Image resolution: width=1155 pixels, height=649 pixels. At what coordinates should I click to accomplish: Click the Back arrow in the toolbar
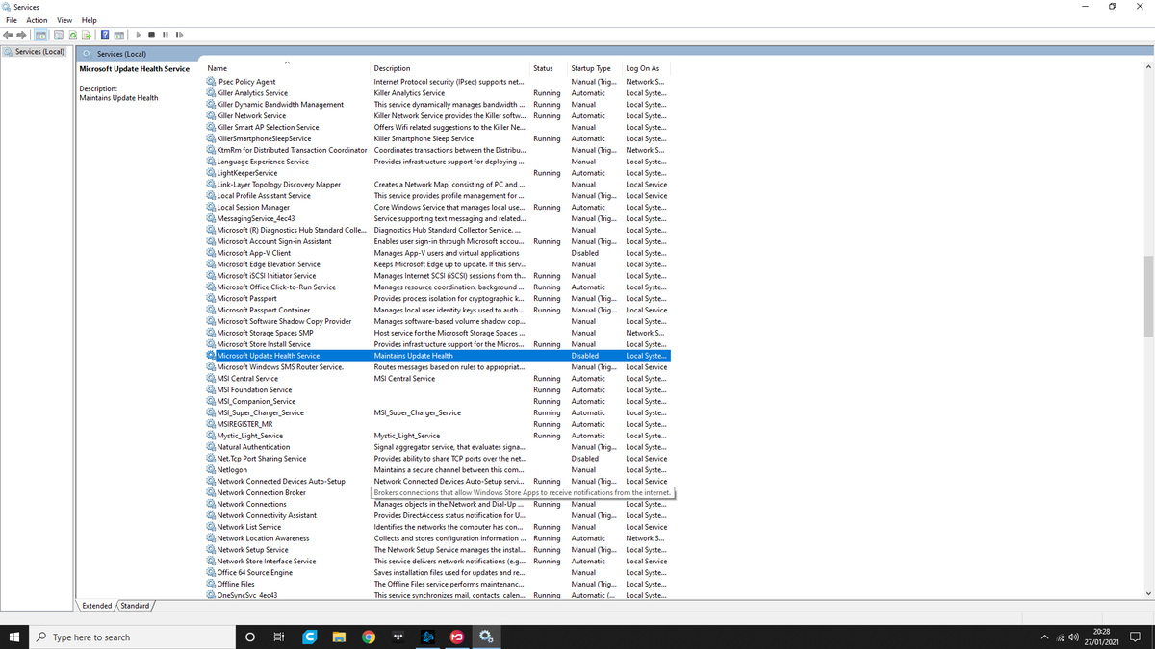10,36
